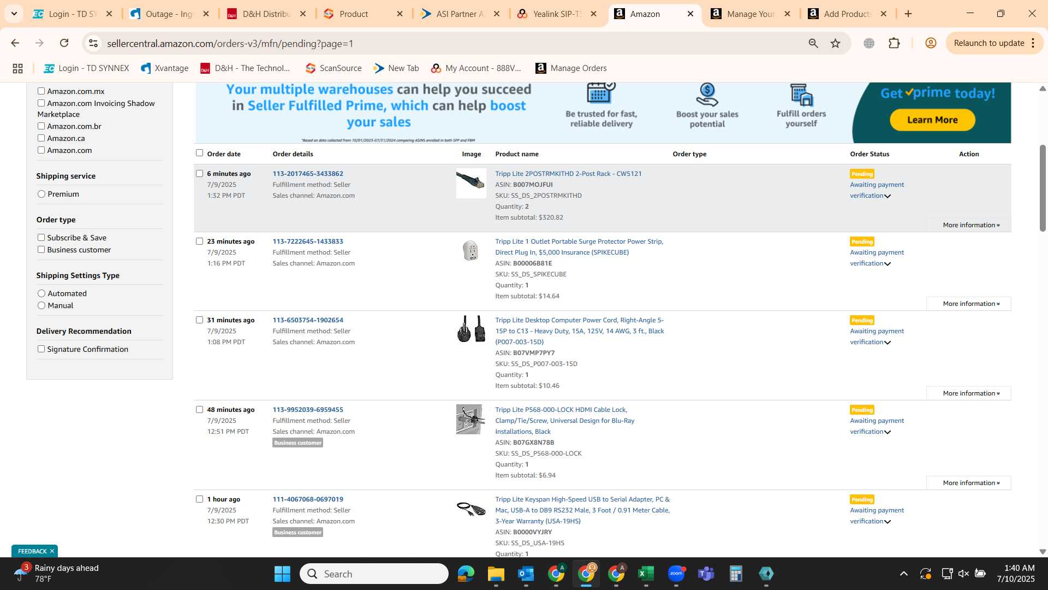Switch to Login - TD SYNNEX tab
The height and width of the screenshot is (590, 1048).
[72, 14]
